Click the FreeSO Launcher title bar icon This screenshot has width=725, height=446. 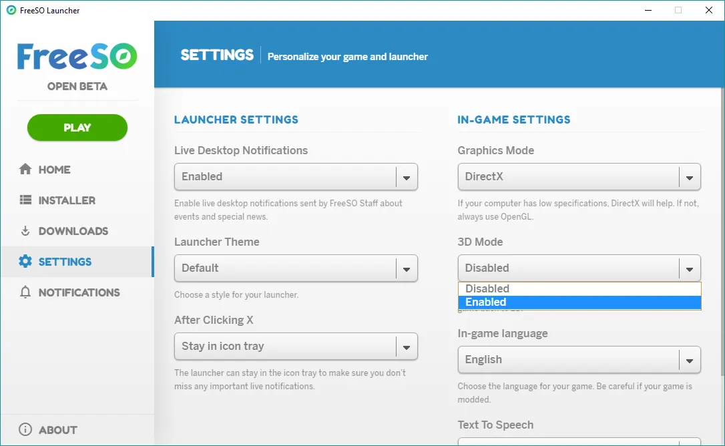click(x=11, y=10)
